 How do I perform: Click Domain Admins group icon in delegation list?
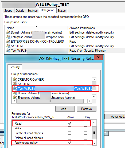(x=8, y=32)
